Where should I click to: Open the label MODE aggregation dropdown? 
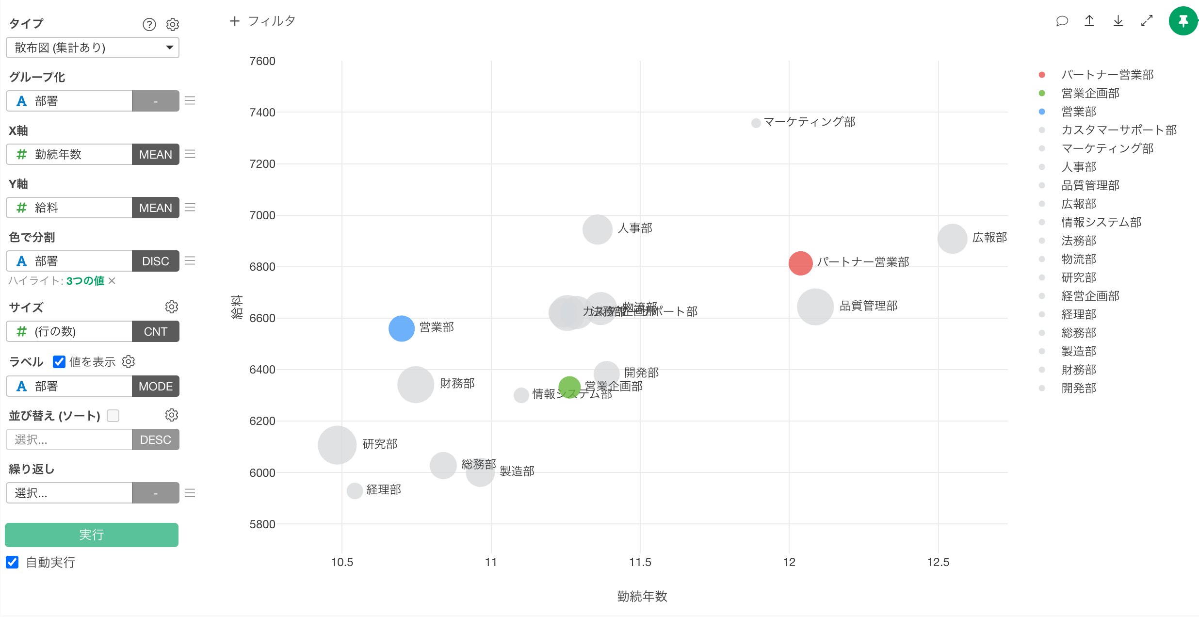point(155,386)
